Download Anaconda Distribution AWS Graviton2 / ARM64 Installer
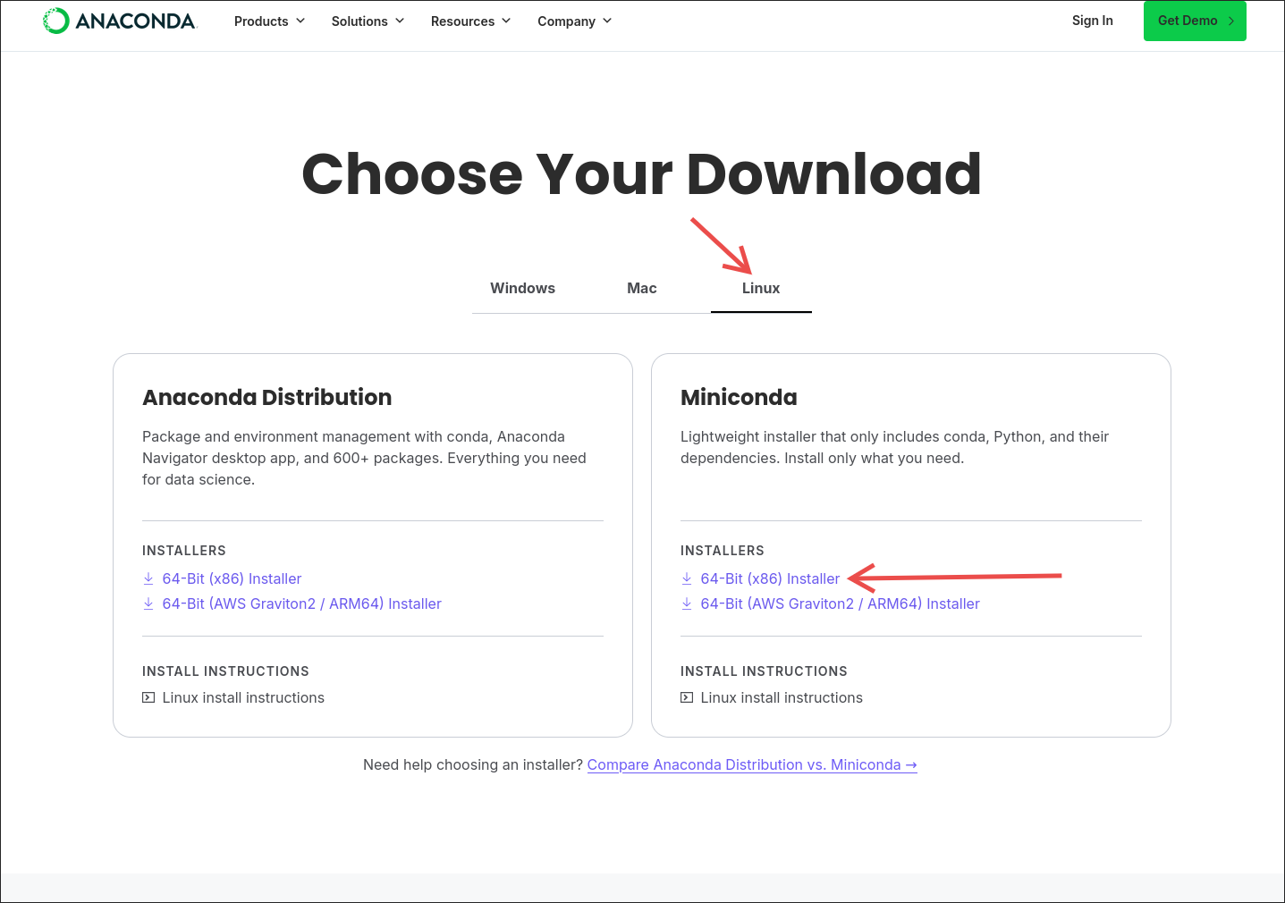This screenshot has height=903, width=1285. [x=302, y=603]
